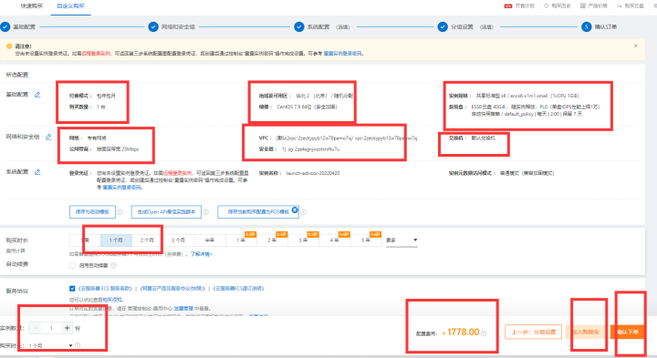Click the 购买历史 clock icon
Screen dimensions: 657x358
coord(546,5)
